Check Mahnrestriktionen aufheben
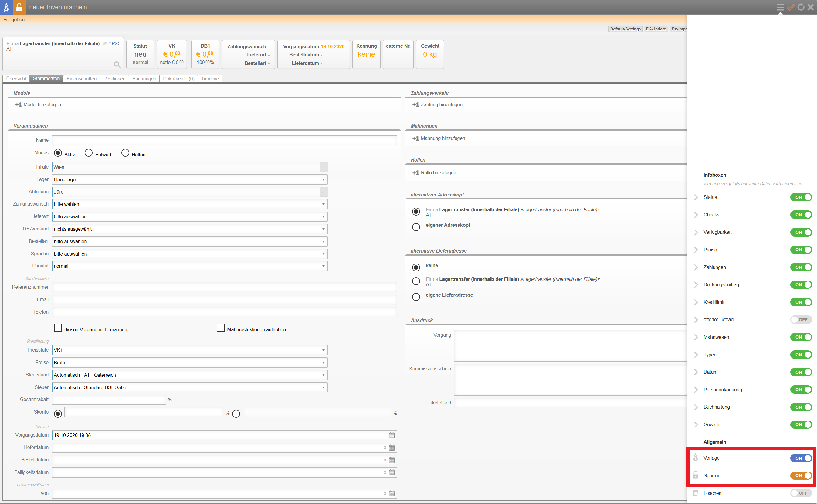Screen dimensions: 817x504 point(221,328)
